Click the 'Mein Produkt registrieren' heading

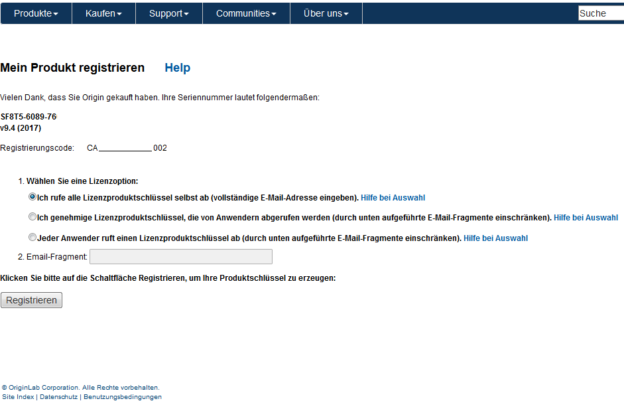tap(72, 68)
